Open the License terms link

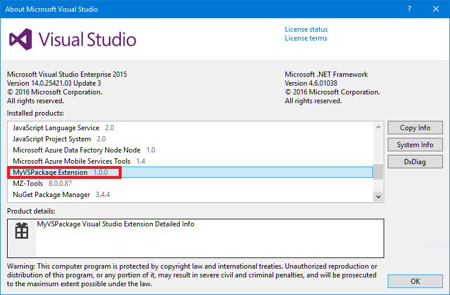coord(305,38)
